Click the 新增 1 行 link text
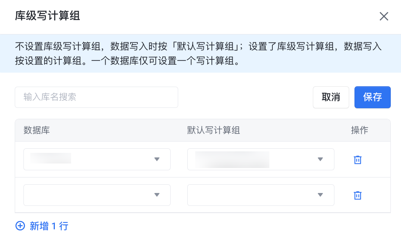This screenshot has height=249, width=401. tap(49, 226)
